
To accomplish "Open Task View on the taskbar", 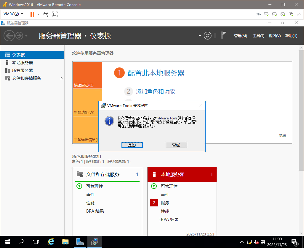I will point(36,242).
